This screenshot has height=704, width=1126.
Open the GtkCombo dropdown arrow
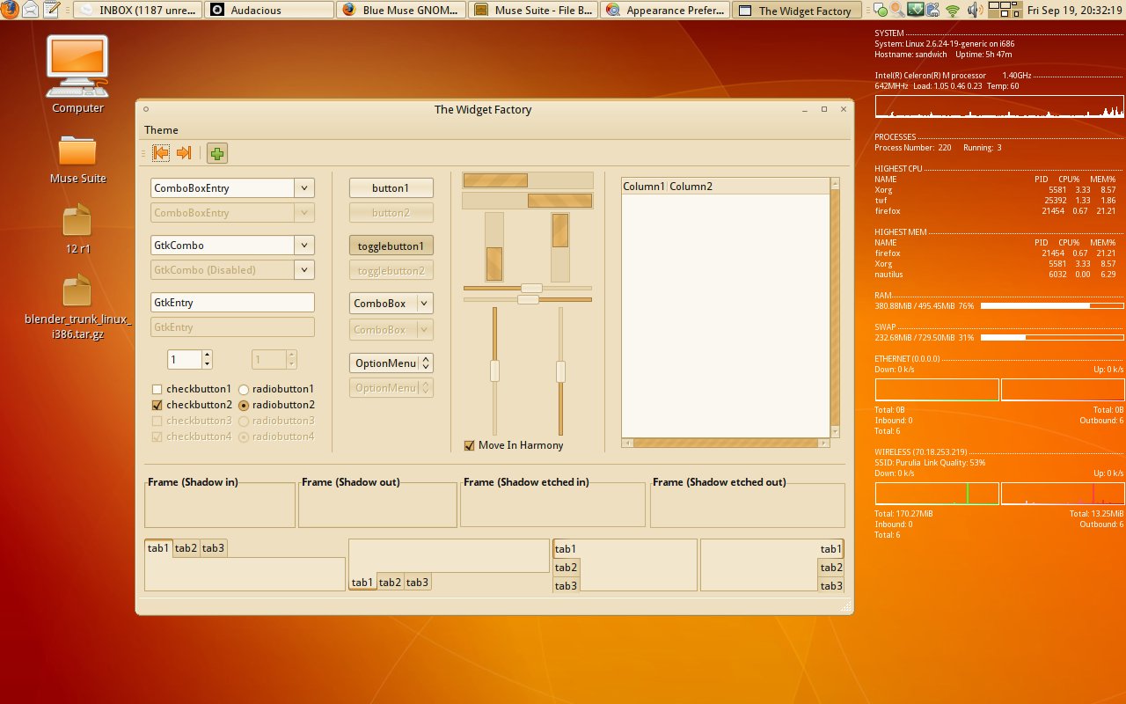(x=304, y=246)
